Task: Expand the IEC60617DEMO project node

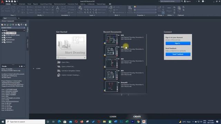Action: pyautogui.click(x=2, y=33)
